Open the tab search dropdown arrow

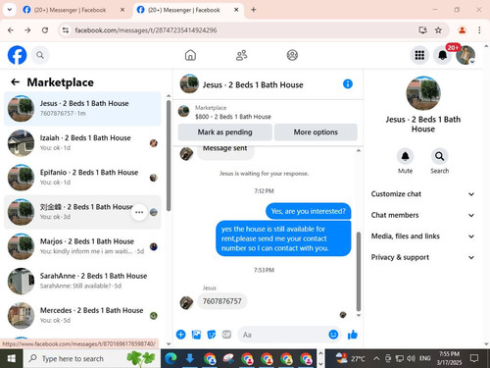tap(10, 10)
